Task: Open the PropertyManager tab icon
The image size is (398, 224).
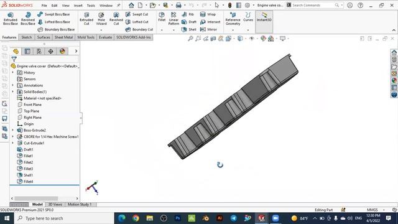Action: click(27, 51)
